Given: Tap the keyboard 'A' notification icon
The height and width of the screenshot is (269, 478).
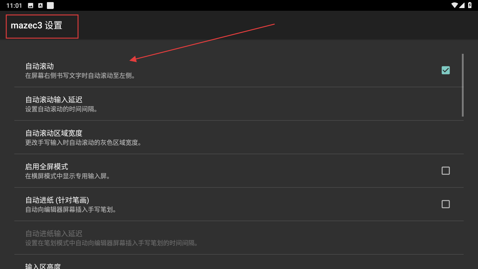Looking at the screenshot, I should click(40, 5).
